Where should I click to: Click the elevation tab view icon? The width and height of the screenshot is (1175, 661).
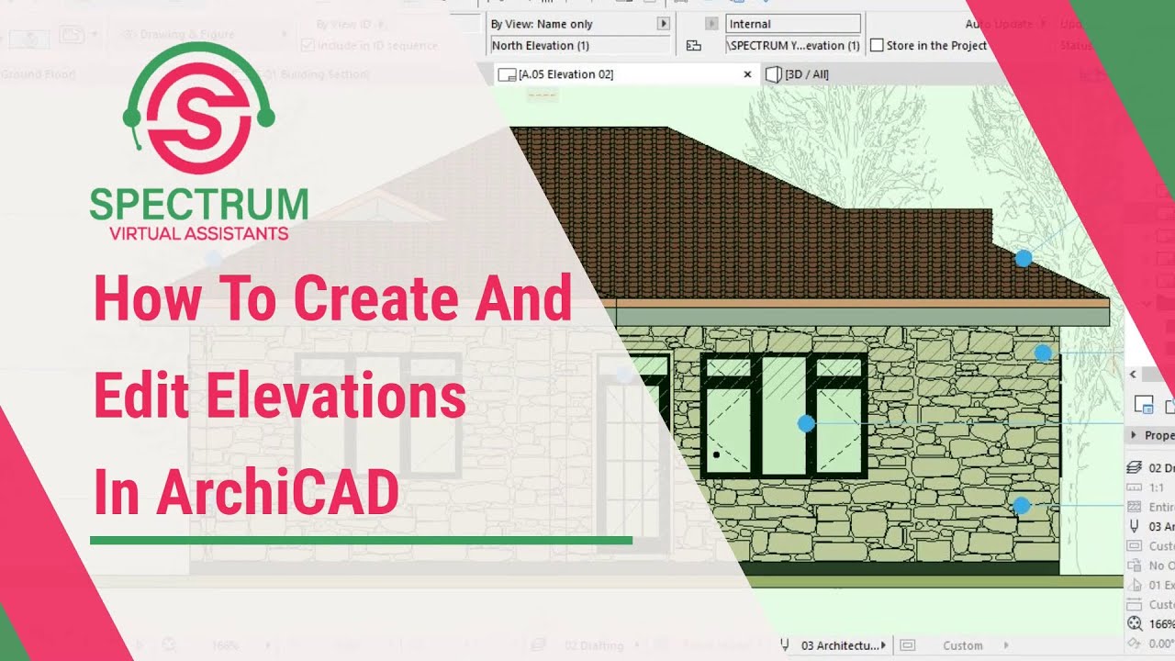pos(507,75)
